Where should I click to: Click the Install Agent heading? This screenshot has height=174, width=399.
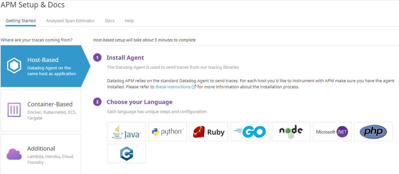click(x=125, y=58)
